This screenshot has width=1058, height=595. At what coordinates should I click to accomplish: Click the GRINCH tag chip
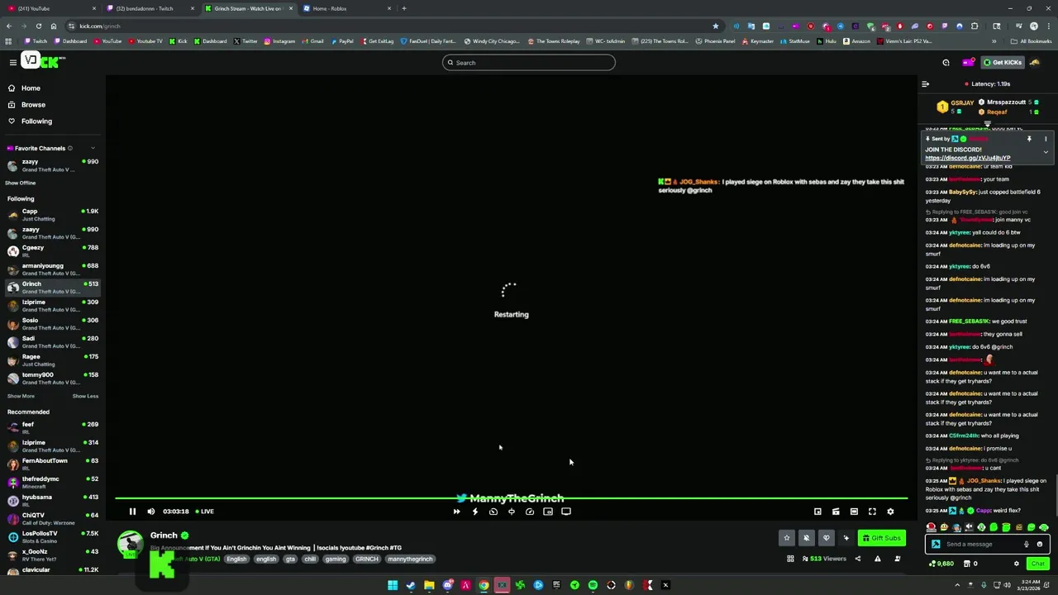[x=366, y=559]
